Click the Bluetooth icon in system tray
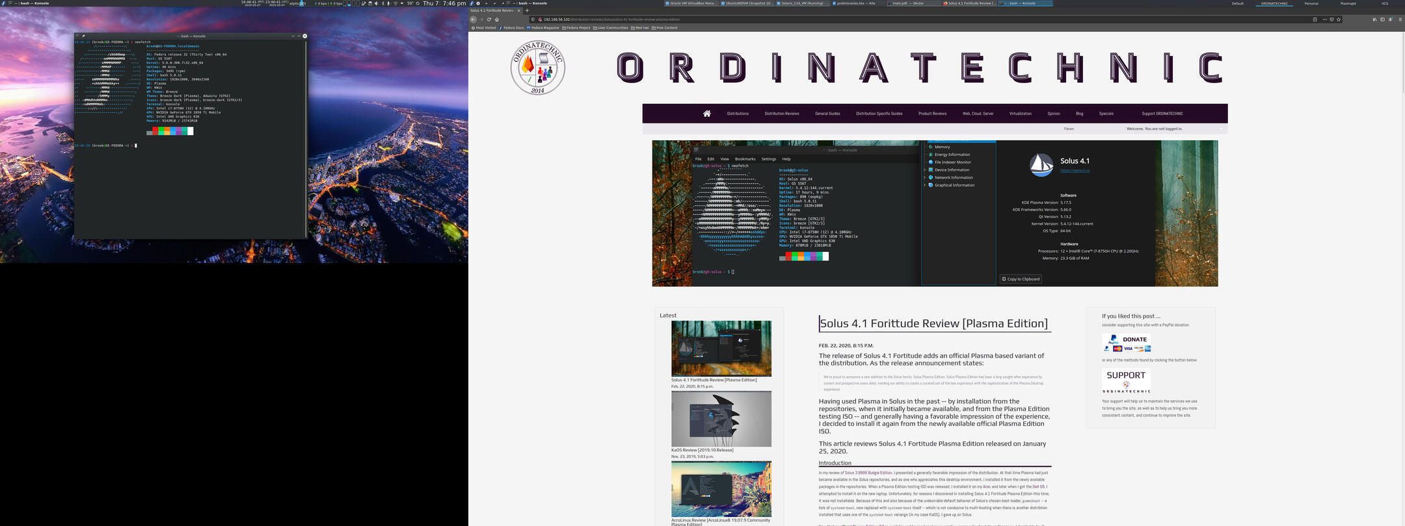The width and height of the screenshot is (1405, 526). 383,3
